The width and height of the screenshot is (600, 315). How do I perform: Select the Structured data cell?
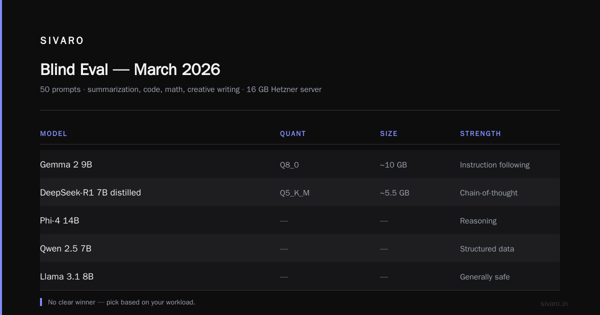point(487,249)
